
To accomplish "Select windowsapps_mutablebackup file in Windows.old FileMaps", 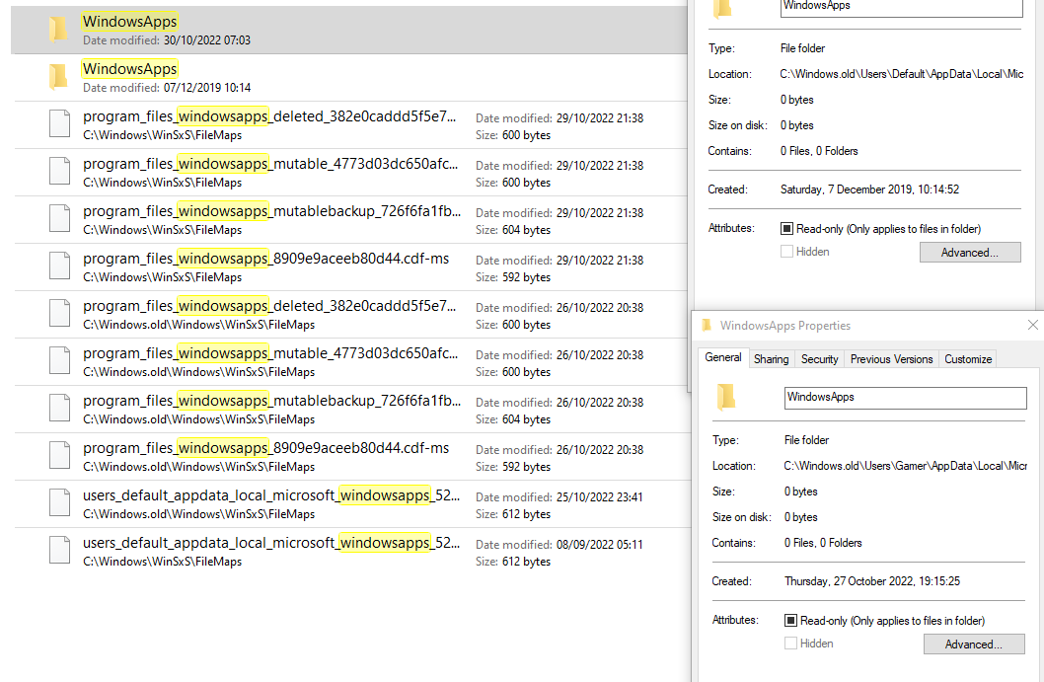I will tap(271, 401).
